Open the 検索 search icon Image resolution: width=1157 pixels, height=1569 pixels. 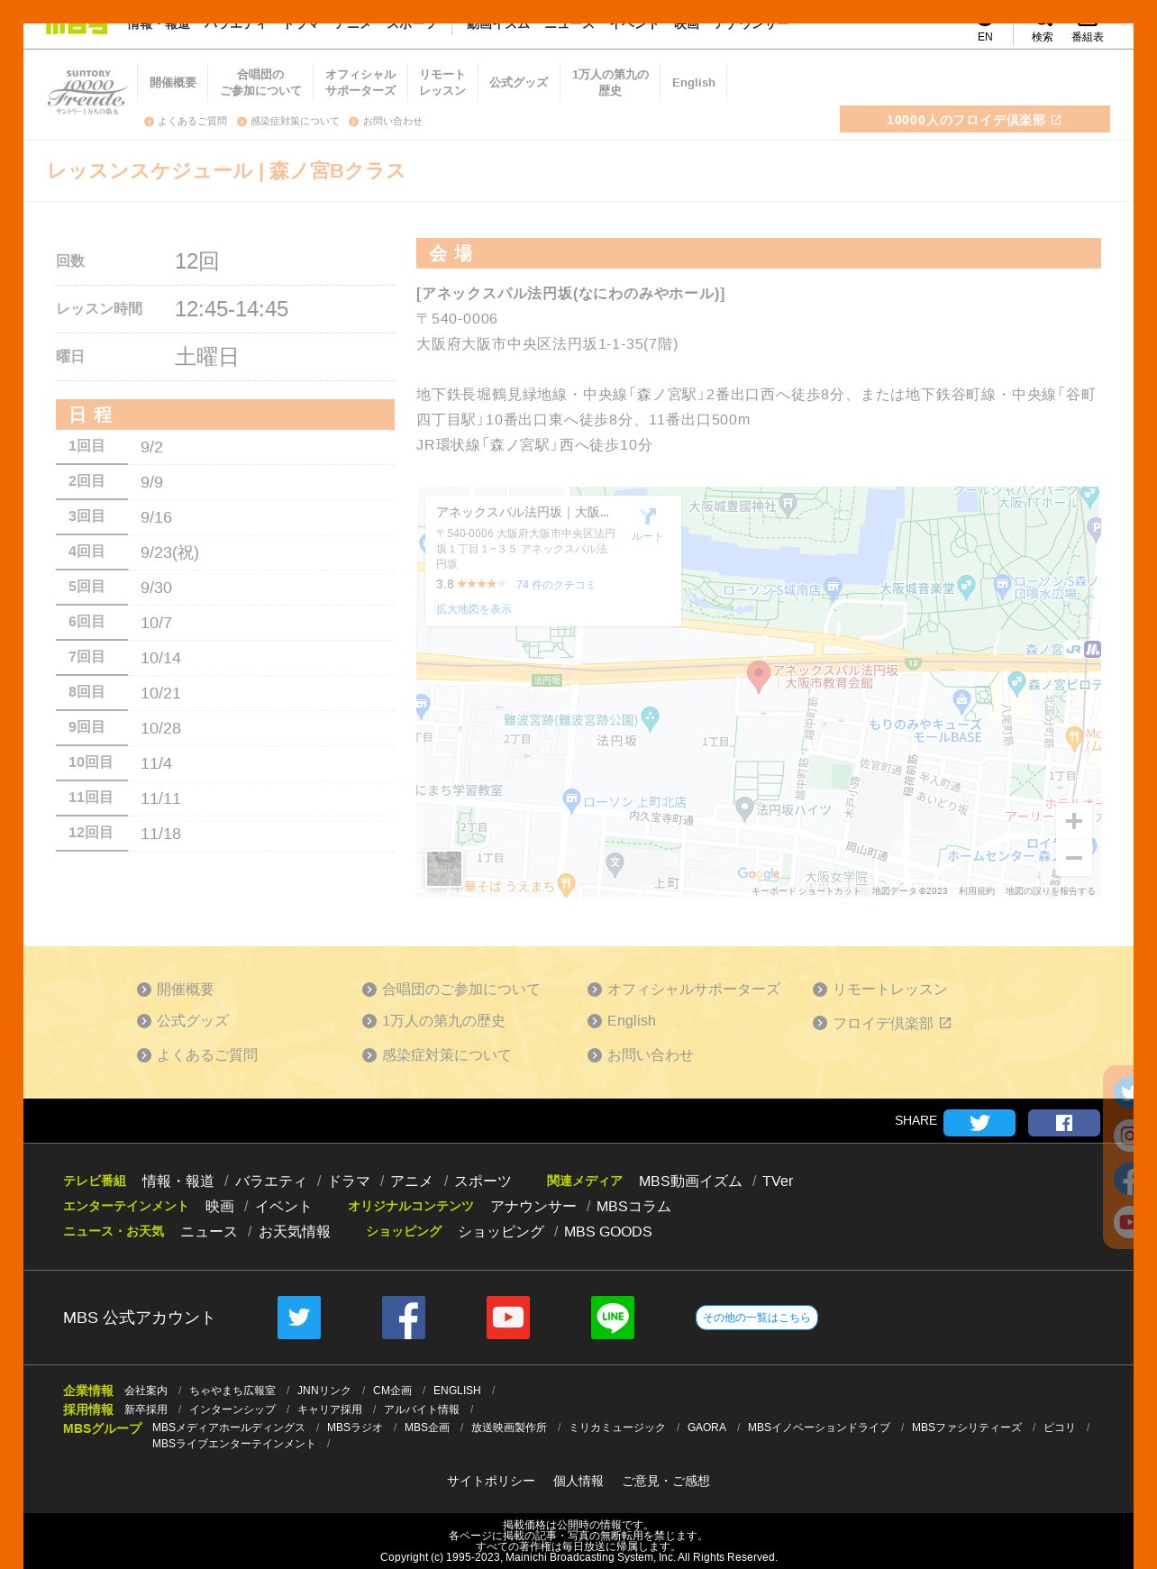(x=1043, y=30)
